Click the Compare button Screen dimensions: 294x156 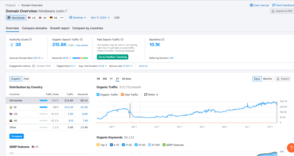coord(16,136)
